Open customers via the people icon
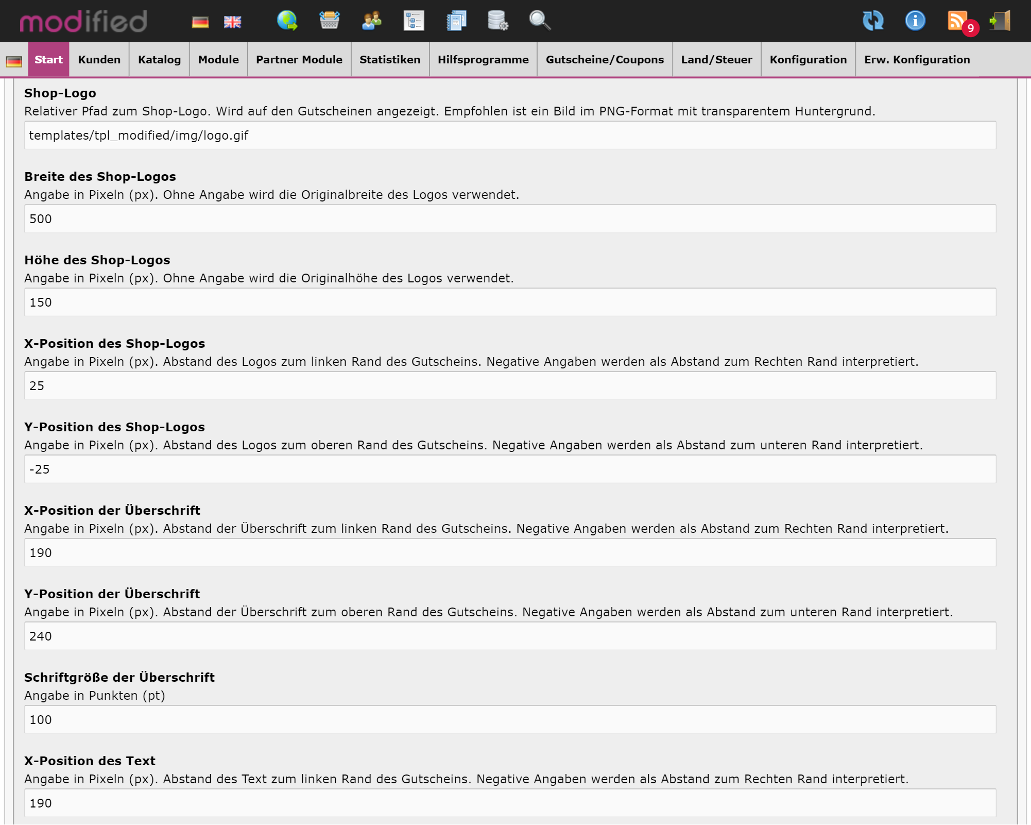1031x825 pixels. pyautogui.click(x=371, y=21)
